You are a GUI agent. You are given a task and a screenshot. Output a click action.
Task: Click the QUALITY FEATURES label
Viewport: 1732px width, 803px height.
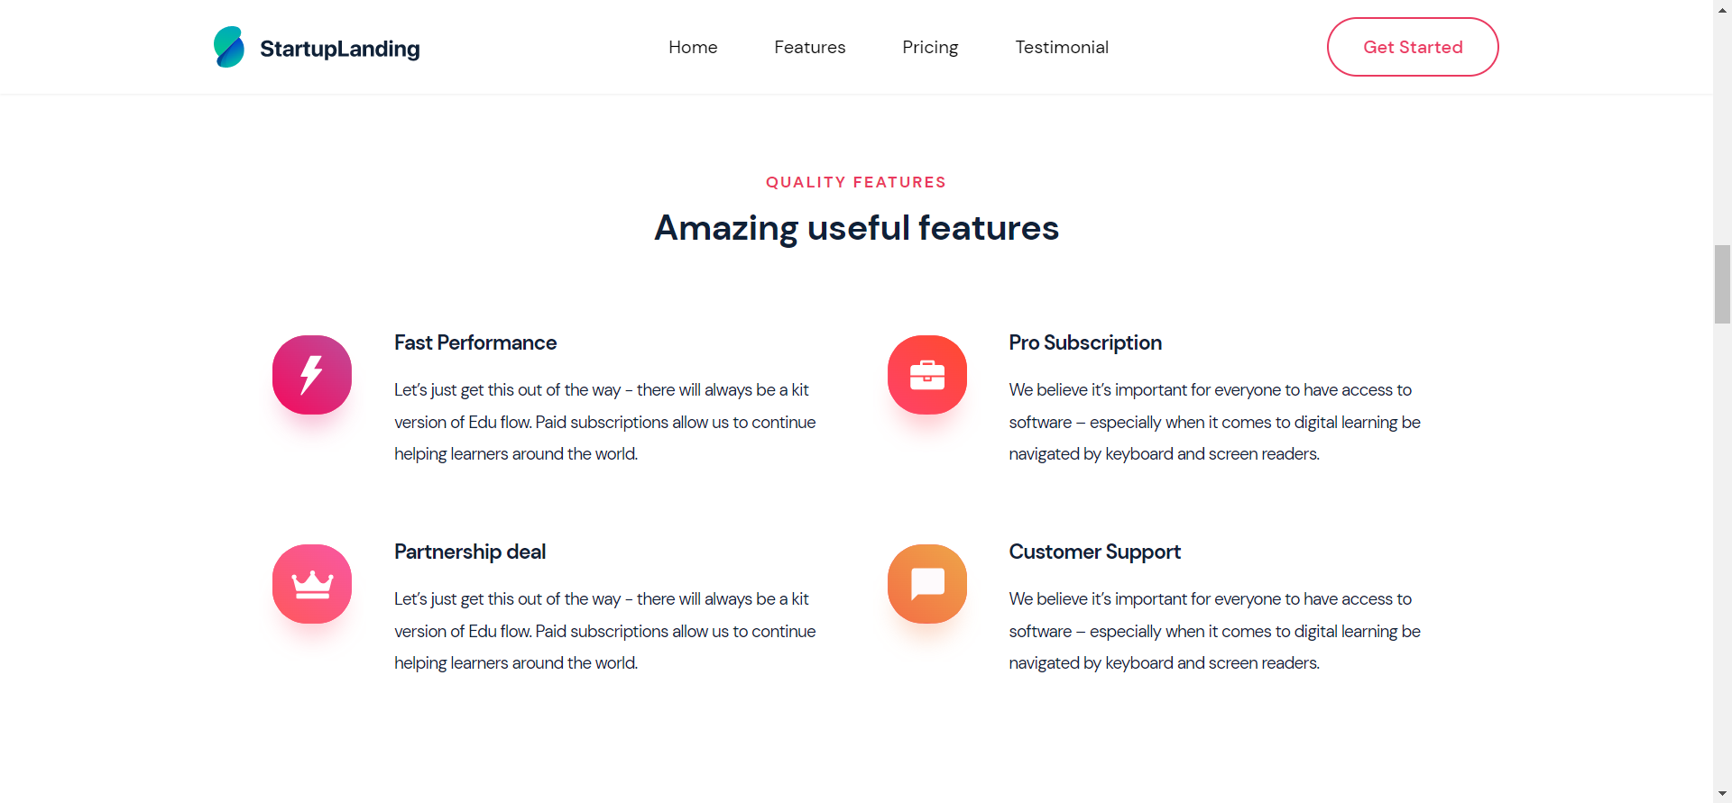(856, 182)
